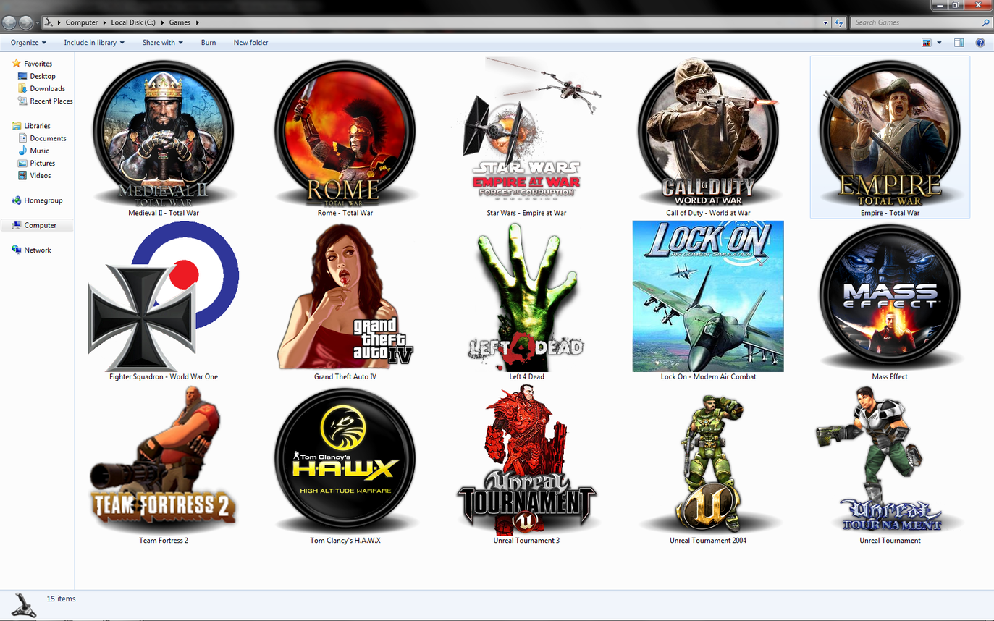Open the Help icon
The image size is (994, 621).
980,43
